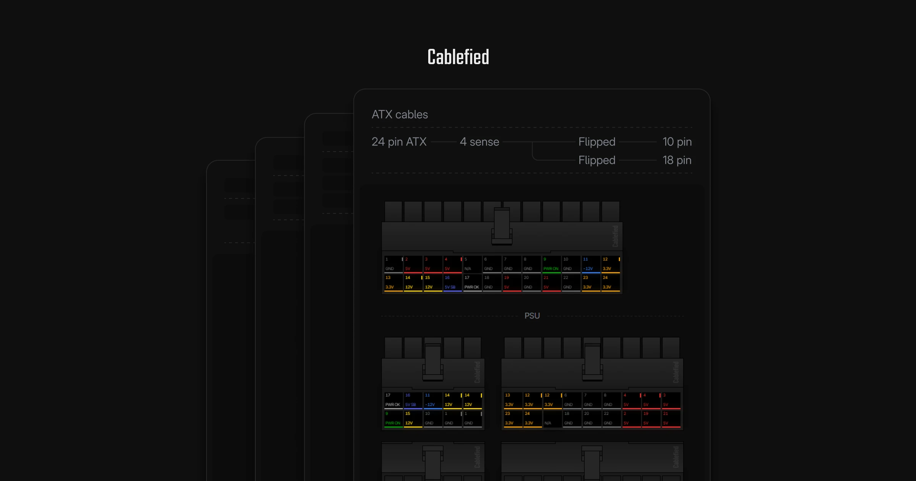Select pin 14 12V on 24-pin connector
The width and height of the screenshot is (916, 481).
[x=413, y=283]
